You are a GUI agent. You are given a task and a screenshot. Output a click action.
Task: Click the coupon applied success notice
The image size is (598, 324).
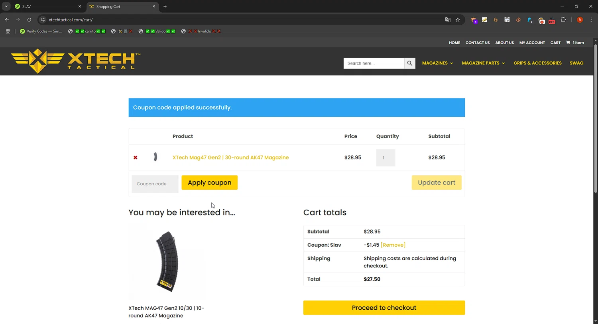(297, 108)
